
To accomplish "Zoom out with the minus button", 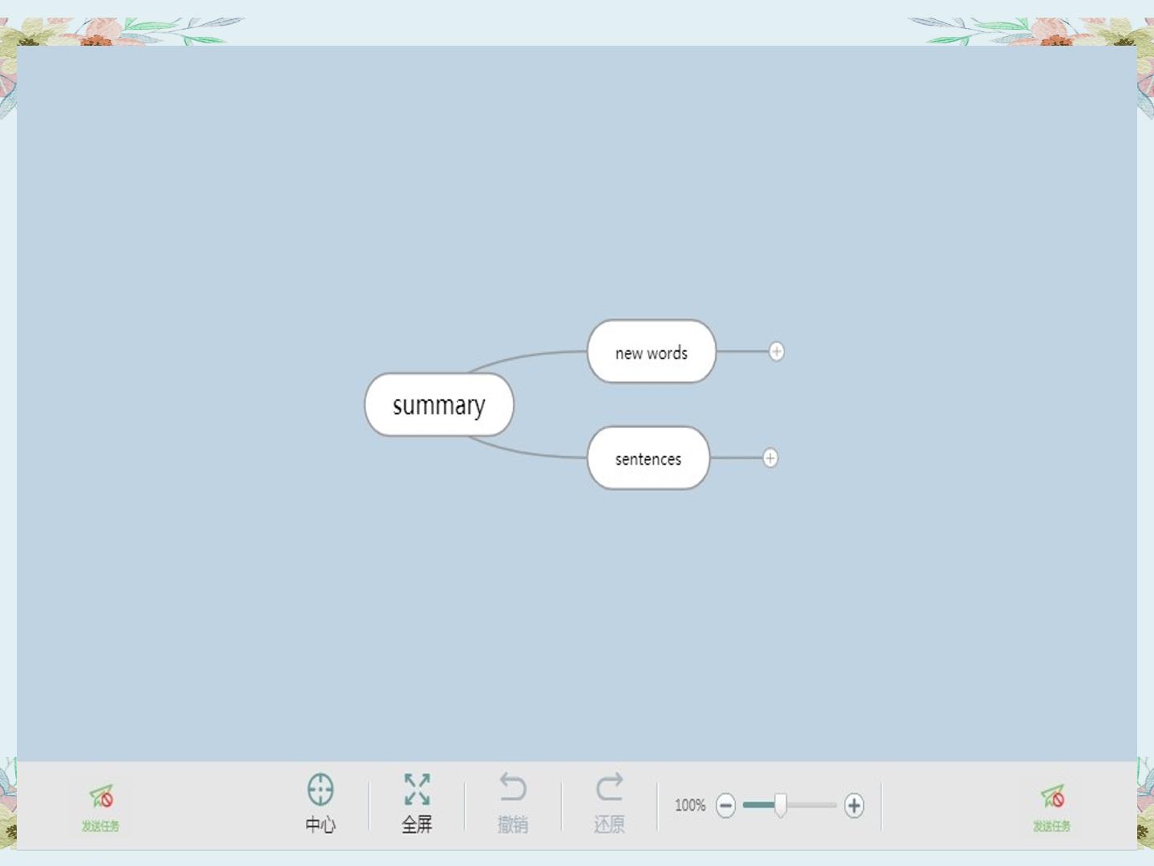I will [725, 805].
